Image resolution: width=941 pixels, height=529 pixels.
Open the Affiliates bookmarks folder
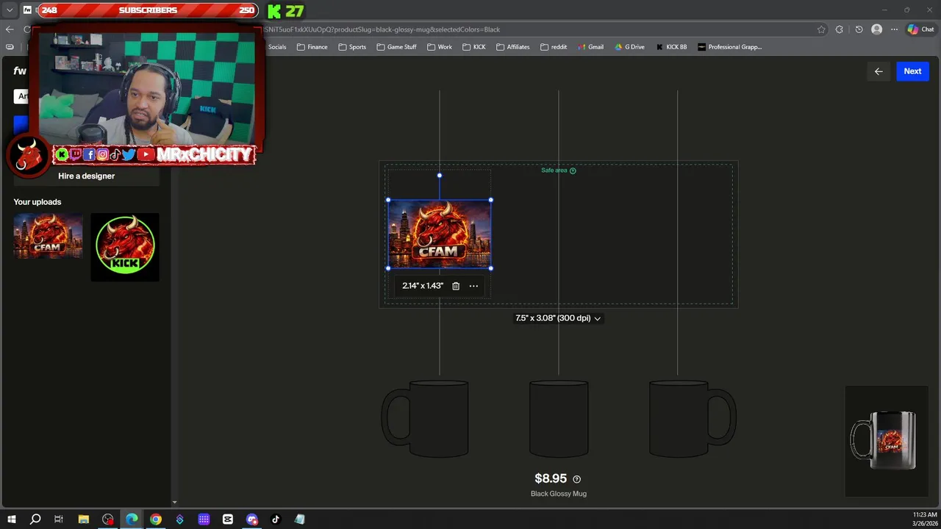pyautogui.click(x=512, y=47)
